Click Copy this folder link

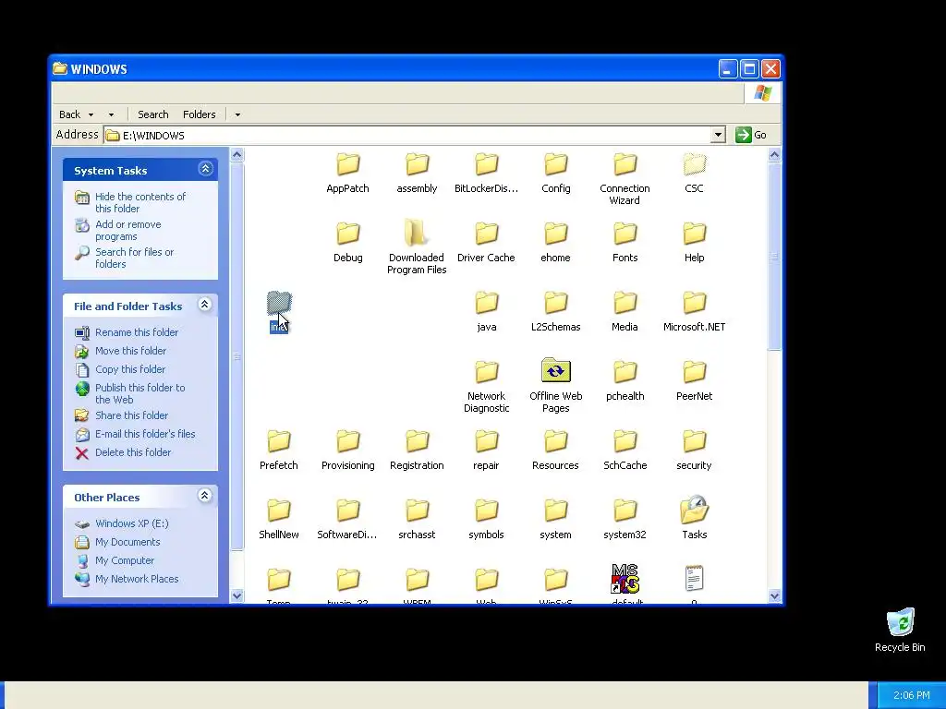tap(130, 369)
